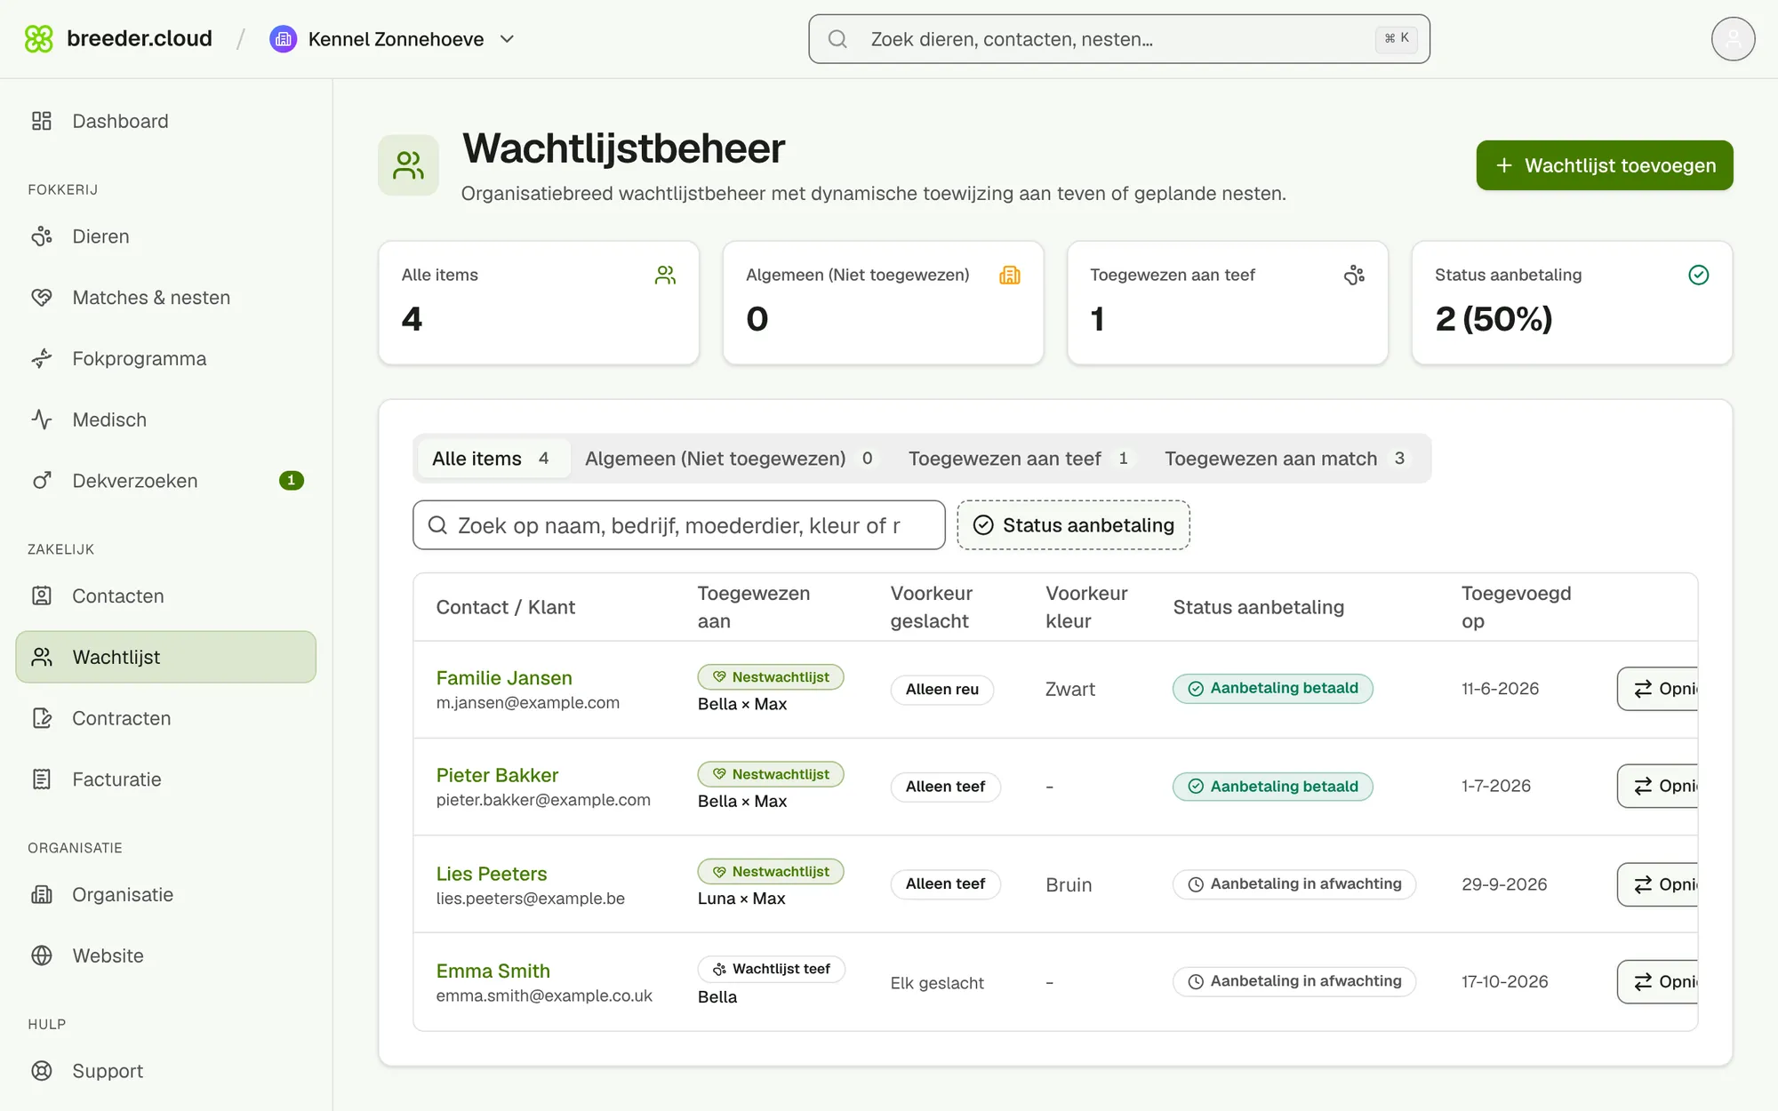Click the Toegewezen aan teef card paw icon
The image size is (1778, 1111).
click(1354, 275)
